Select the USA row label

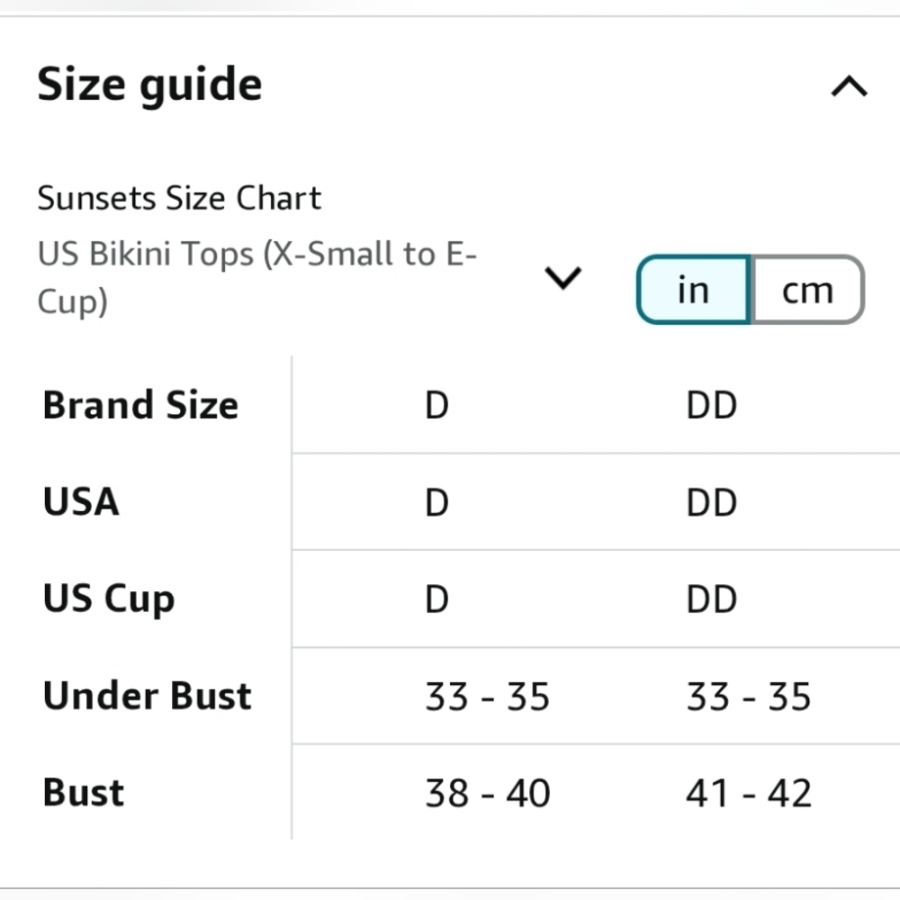pyautogui.click(x=80, y=502)
